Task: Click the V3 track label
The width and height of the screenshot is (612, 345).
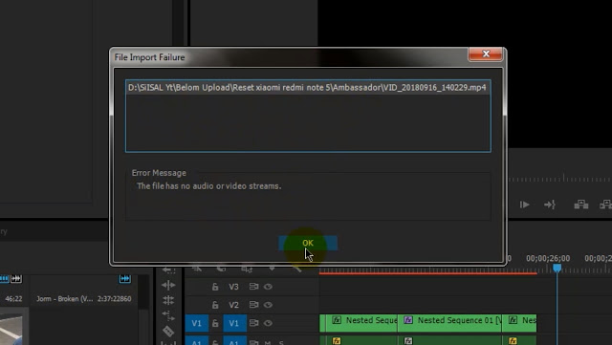Action: click(x=233, y=287)
